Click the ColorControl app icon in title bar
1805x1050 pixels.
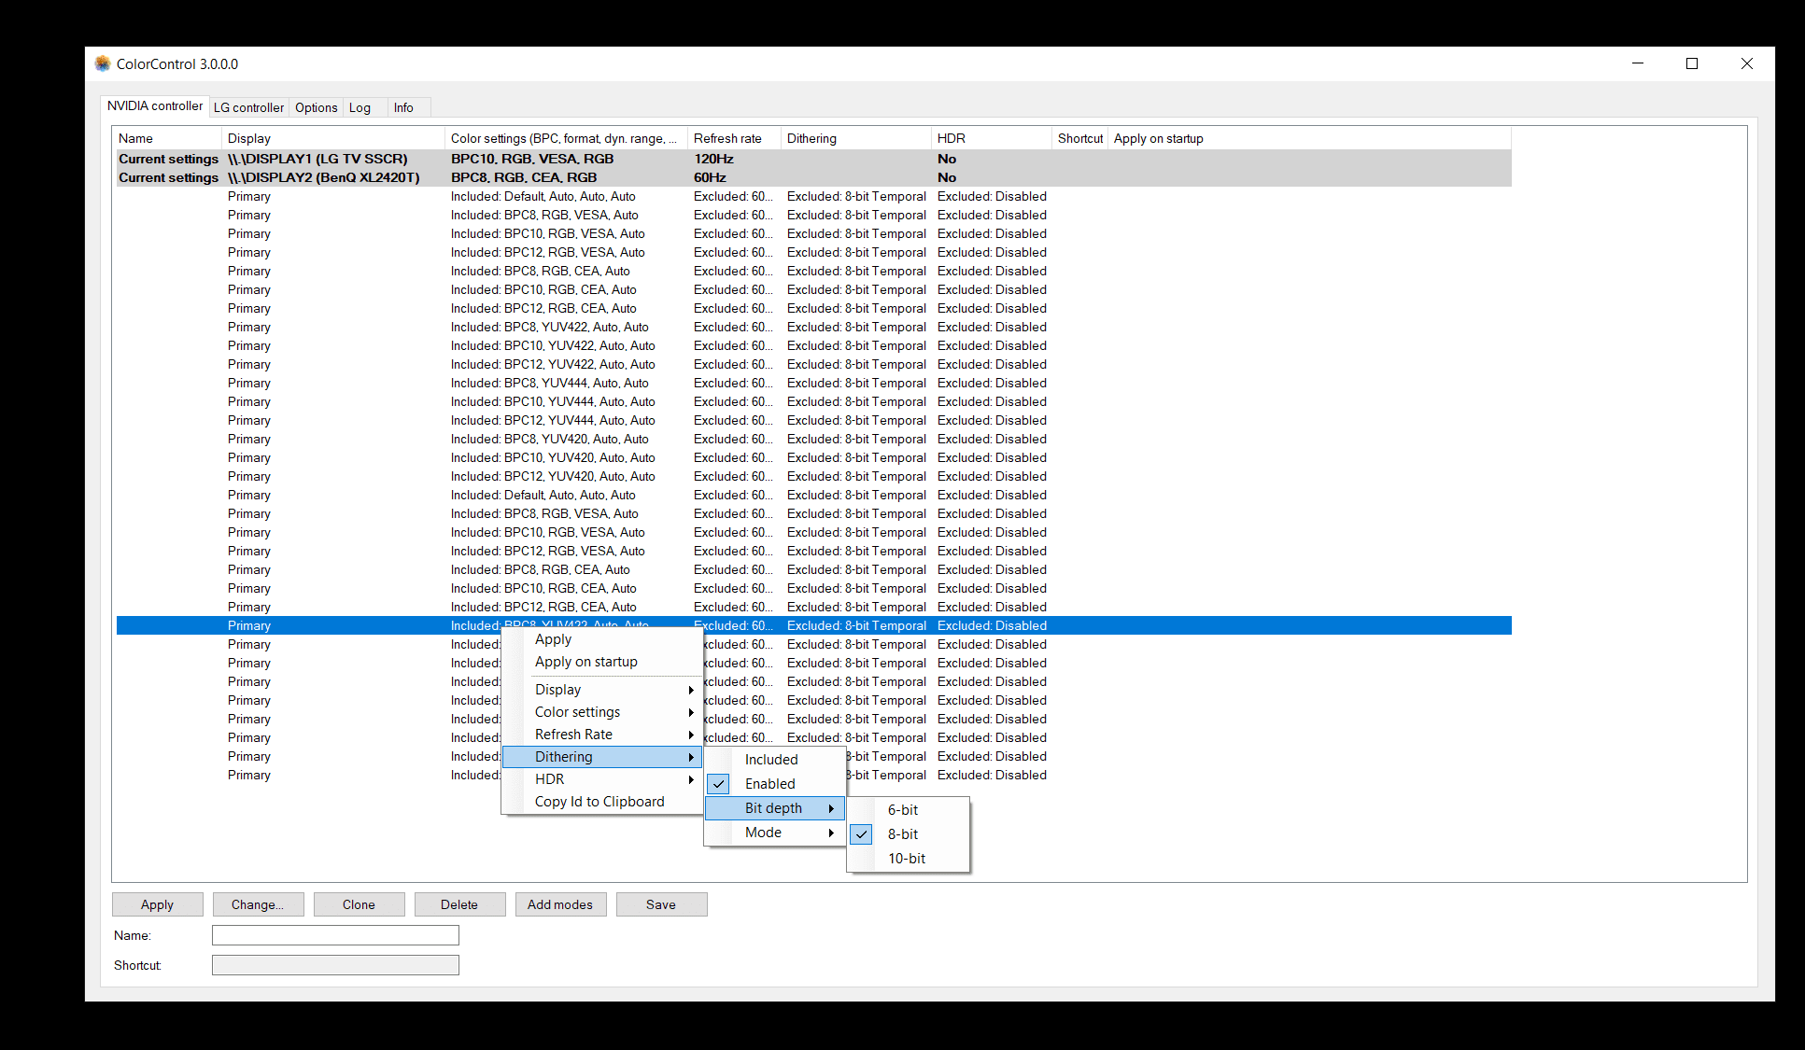(x=103, y=63)
